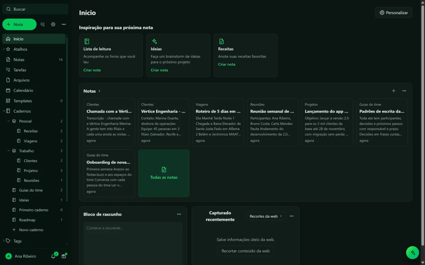The width and height of the screenshot is (425, 265).
Task: Expand the Tags section chevron
Action: click(4, 241)
